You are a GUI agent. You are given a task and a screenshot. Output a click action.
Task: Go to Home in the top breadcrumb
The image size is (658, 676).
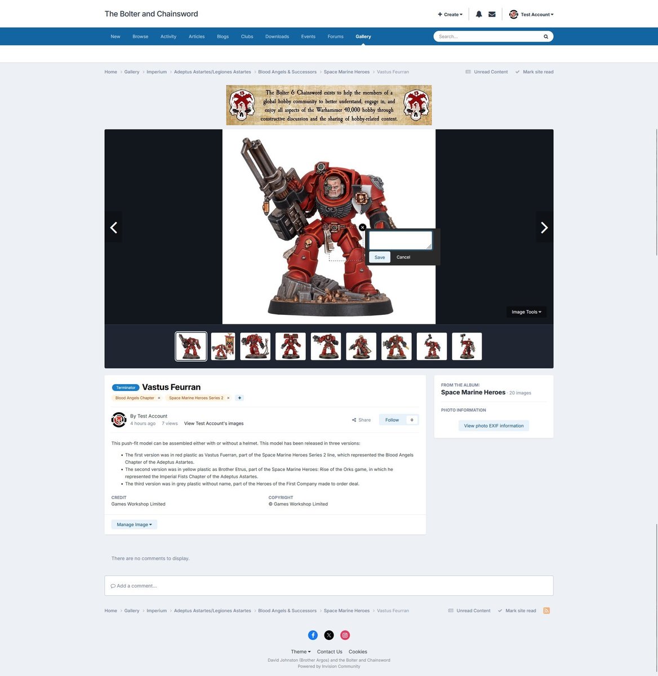[x=111, y=72]
